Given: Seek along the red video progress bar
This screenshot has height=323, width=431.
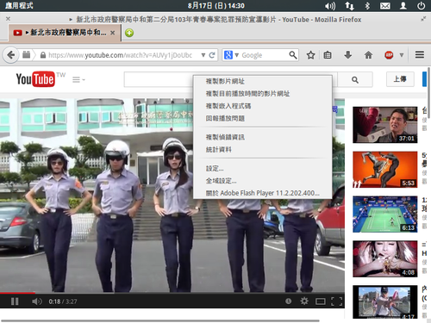Looking at the screenshot, I should (x=172, y=293).
